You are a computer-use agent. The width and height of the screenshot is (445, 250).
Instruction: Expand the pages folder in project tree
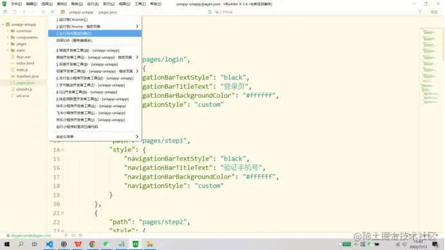pyautogui.click(x=8, y=44)
